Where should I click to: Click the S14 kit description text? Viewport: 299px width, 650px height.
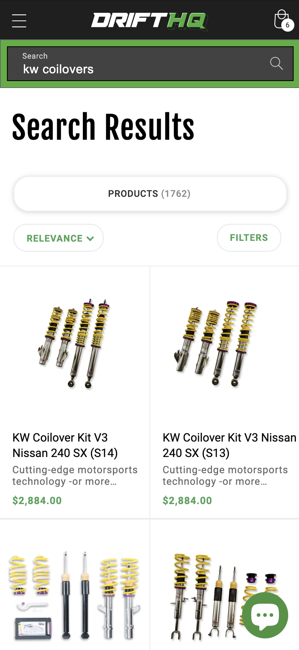(75, 476)
